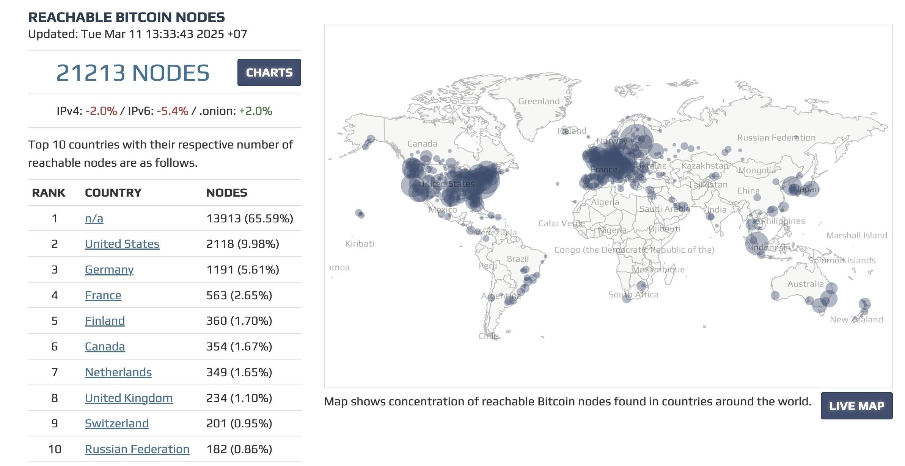Click the .onion +2.0% value
Screen dimensions: 905x466
click(x=256, y=111)
